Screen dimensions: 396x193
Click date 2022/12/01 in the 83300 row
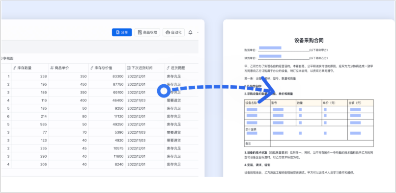point(137,76)
